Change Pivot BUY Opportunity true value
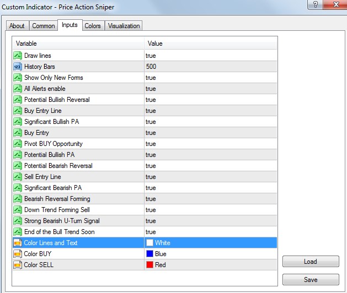This screenshot has height=293, width=347. pos(210,144)
